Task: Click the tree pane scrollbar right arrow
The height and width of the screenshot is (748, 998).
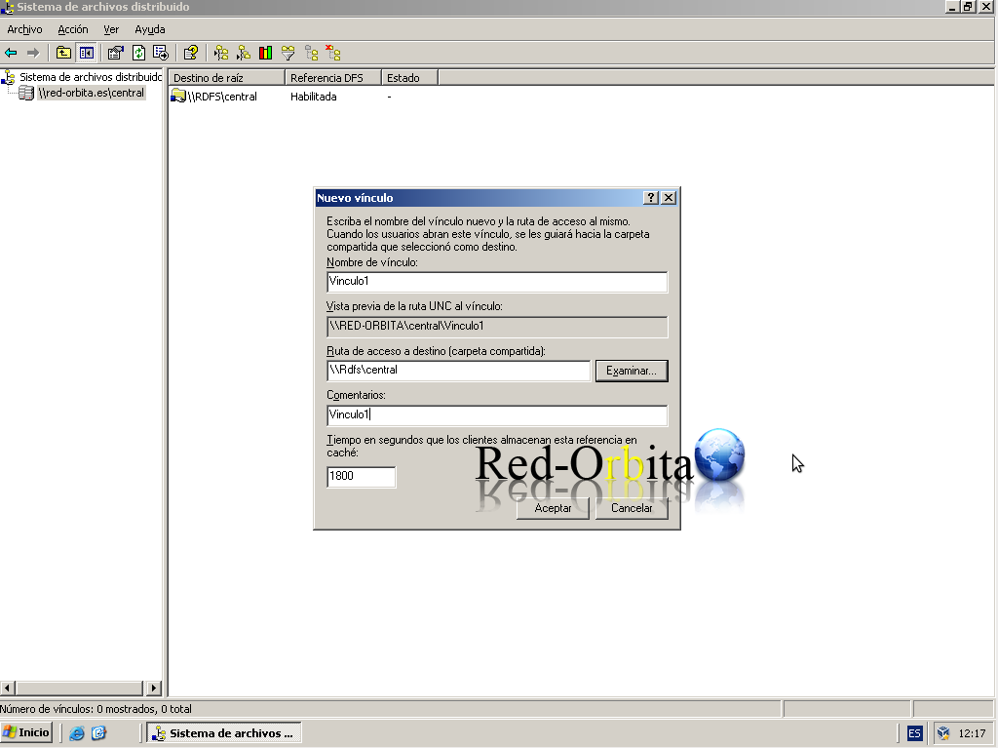Action: 153,689
